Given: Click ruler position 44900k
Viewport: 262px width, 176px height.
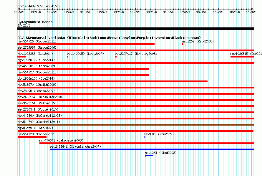Looking at the screenshot, I should point(19,12).
